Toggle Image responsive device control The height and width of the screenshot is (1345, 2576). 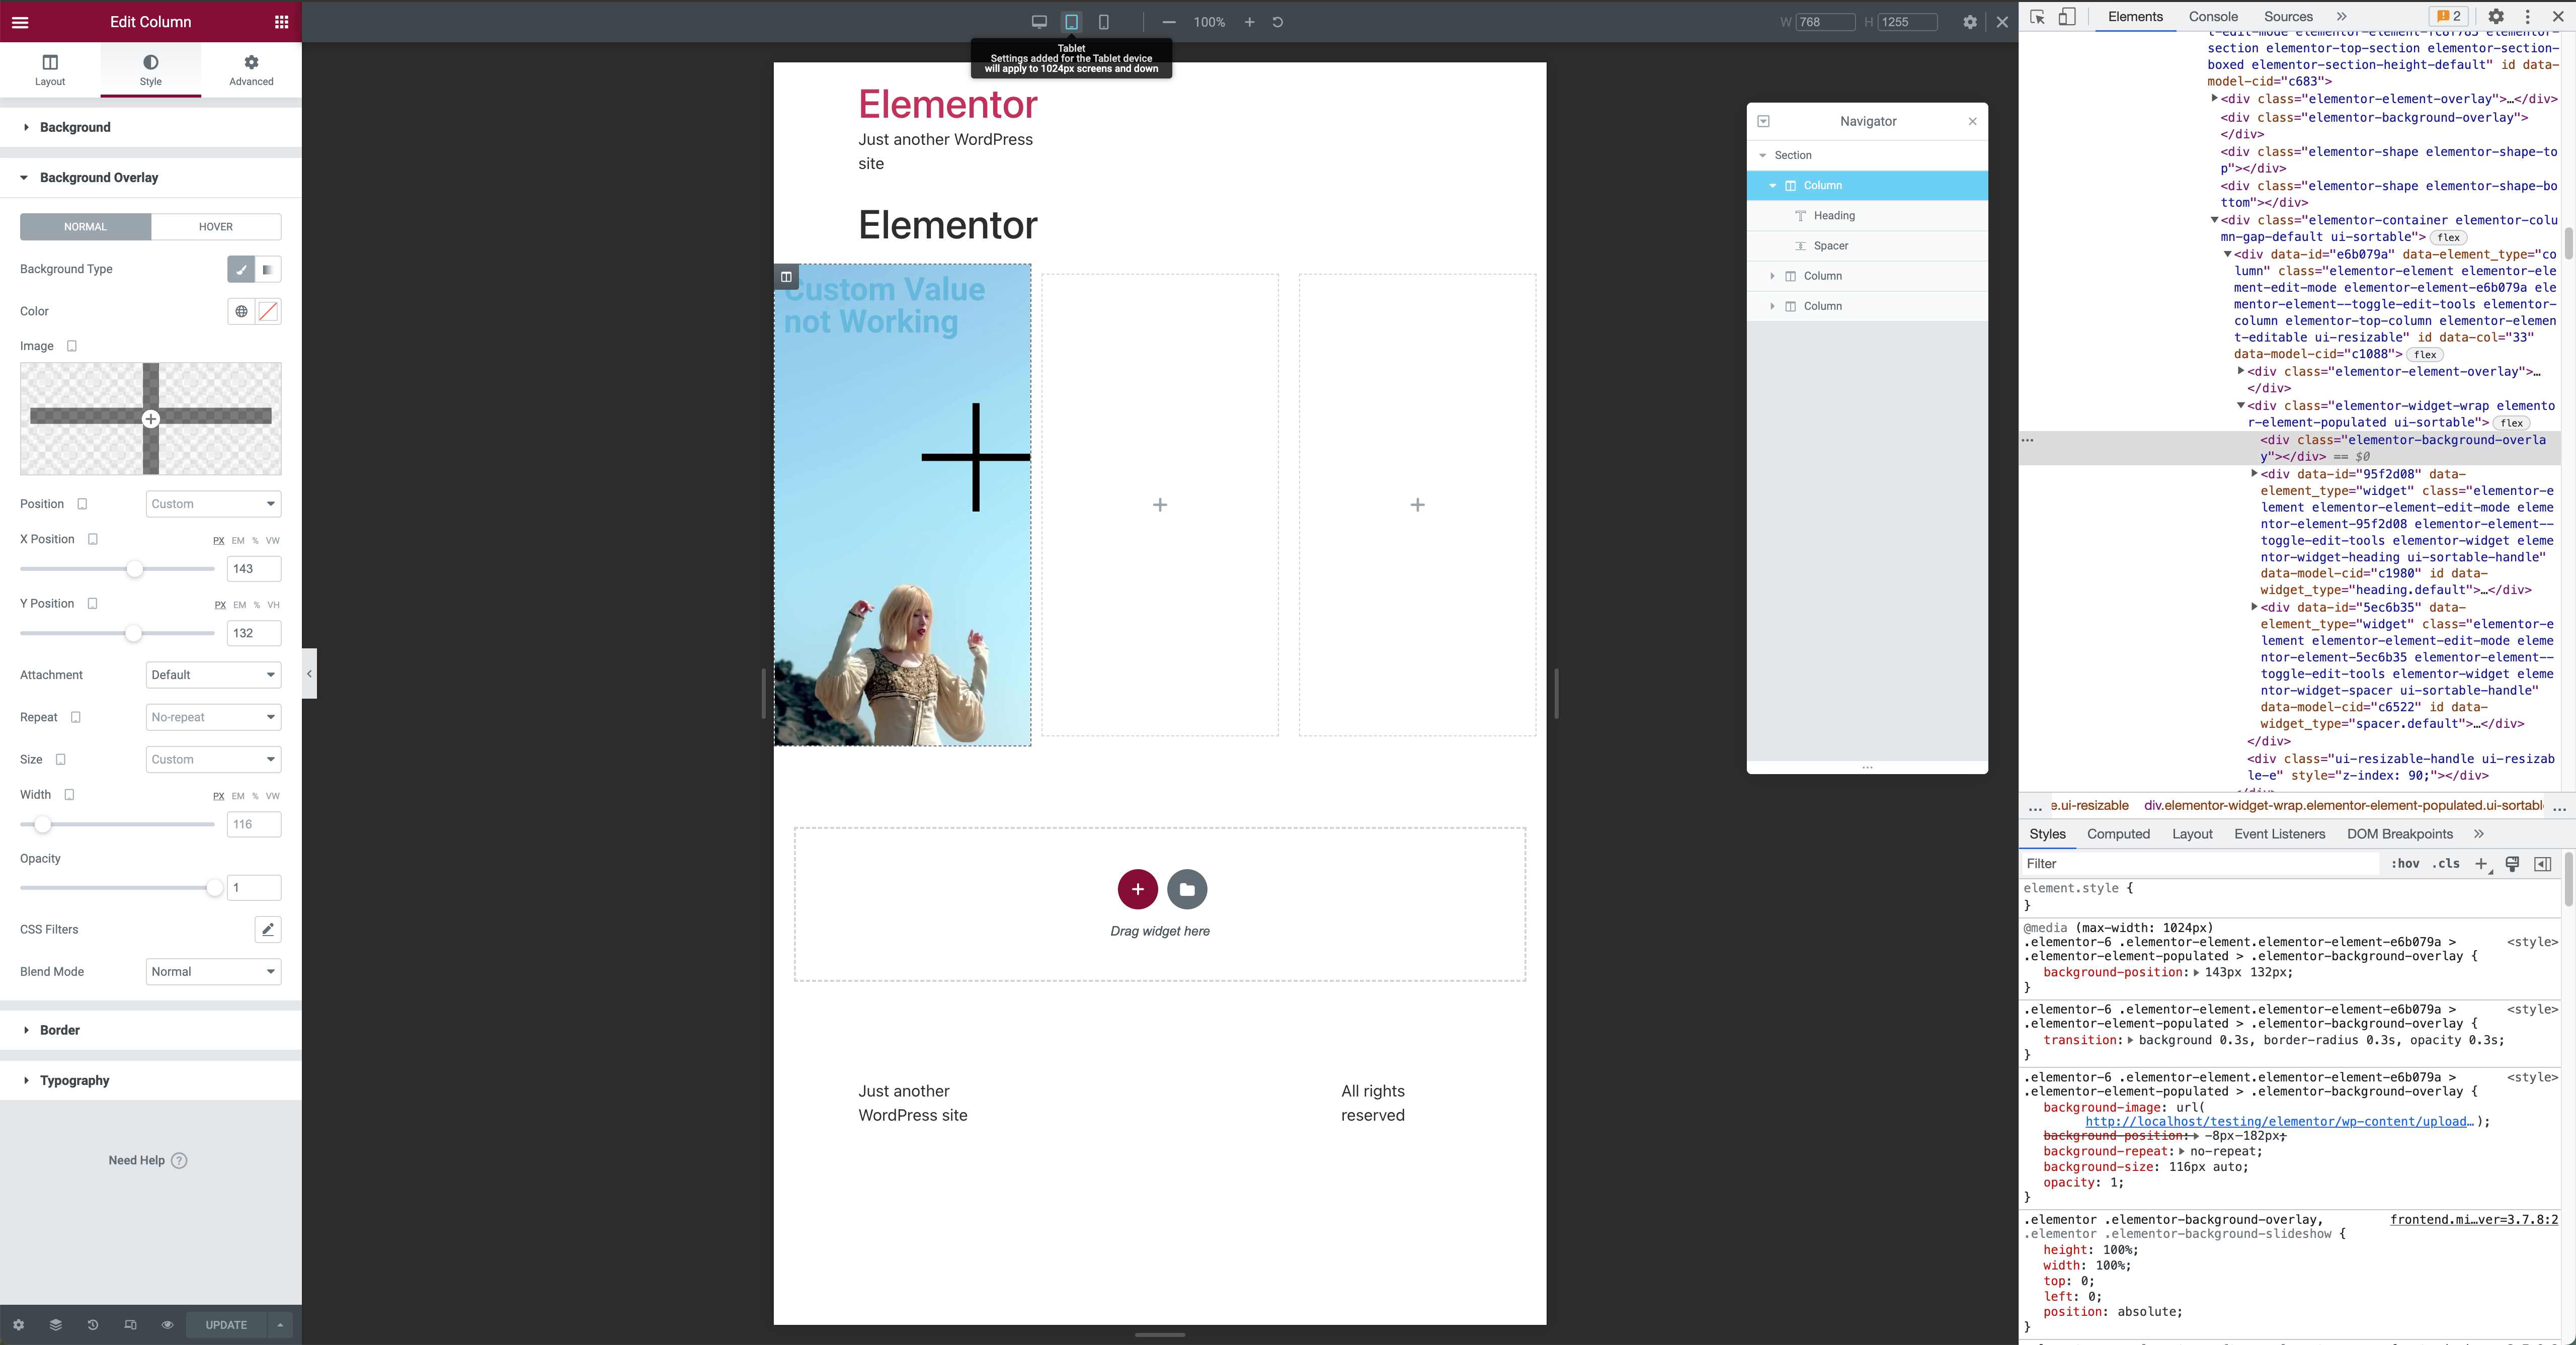[x=72, y=346]
